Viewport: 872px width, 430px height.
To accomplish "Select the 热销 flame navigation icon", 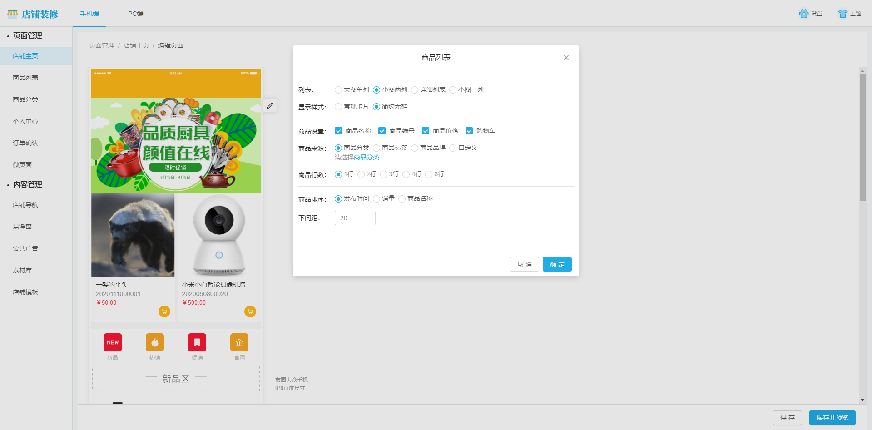I will click(x=155, y=342).
